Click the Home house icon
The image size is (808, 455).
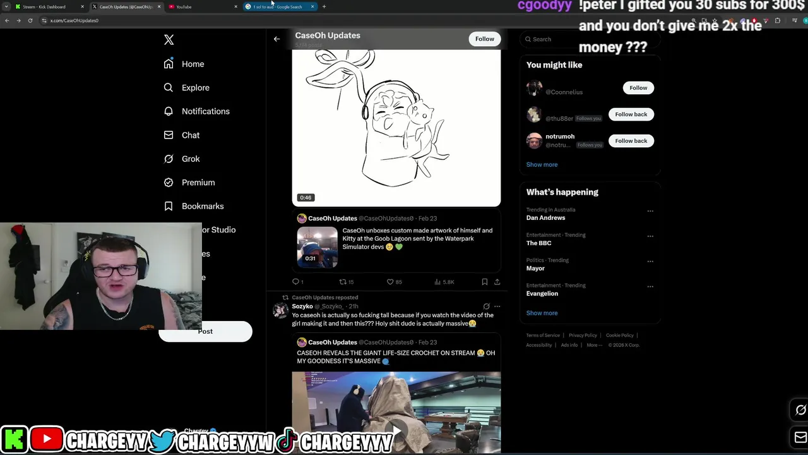pyautogui.click(x=169, y=64)
